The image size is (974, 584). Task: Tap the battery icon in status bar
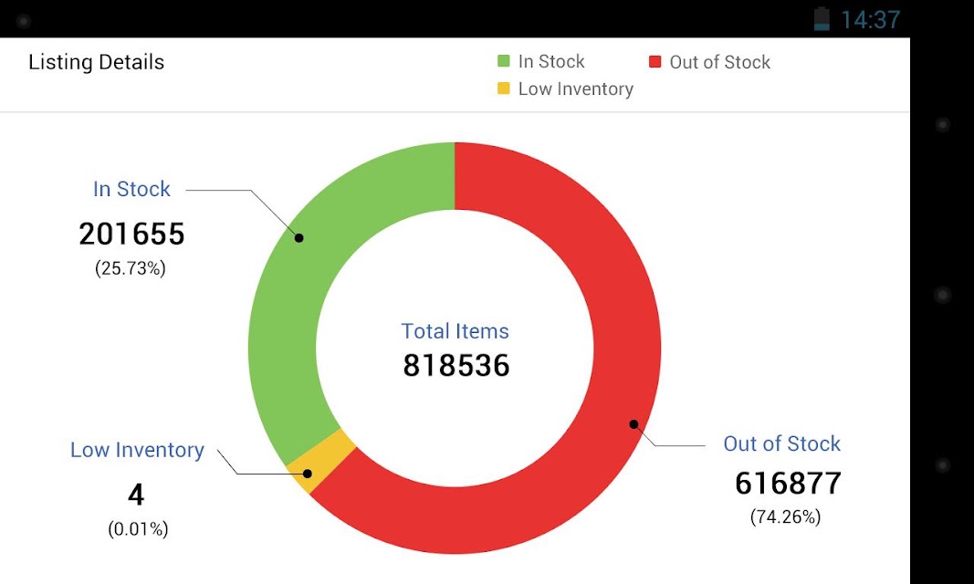[822, 18]
